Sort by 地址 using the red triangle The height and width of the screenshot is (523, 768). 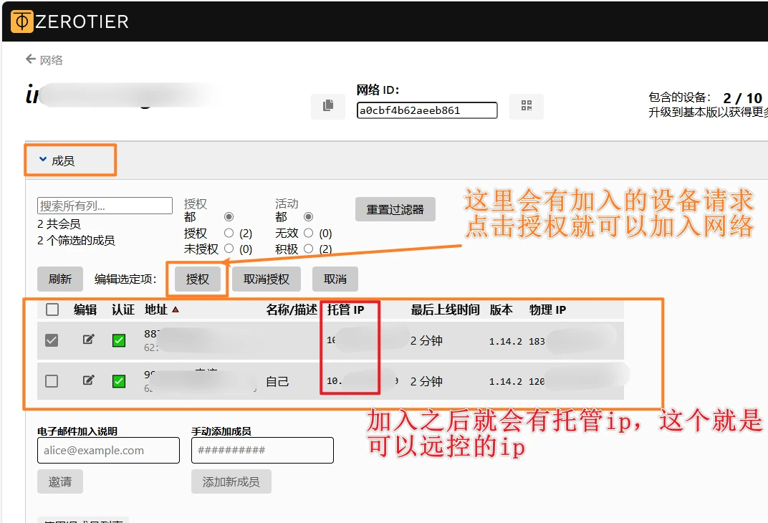(175, 310)
